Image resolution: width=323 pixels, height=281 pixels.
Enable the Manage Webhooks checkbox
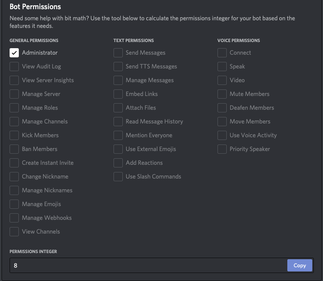pos(14,218)
